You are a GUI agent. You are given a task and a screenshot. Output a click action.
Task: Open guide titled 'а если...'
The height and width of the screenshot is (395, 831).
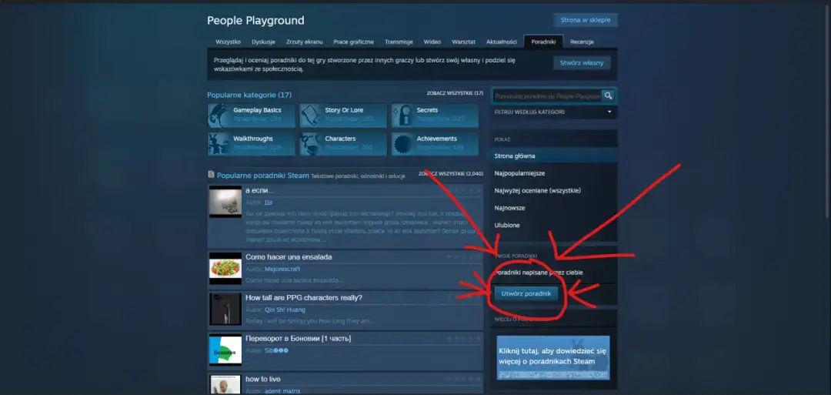point(260,190)
